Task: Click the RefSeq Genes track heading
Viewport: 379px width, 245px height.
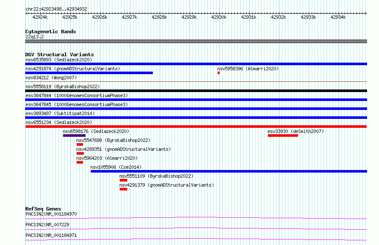Action: click(x=43, y=209)
